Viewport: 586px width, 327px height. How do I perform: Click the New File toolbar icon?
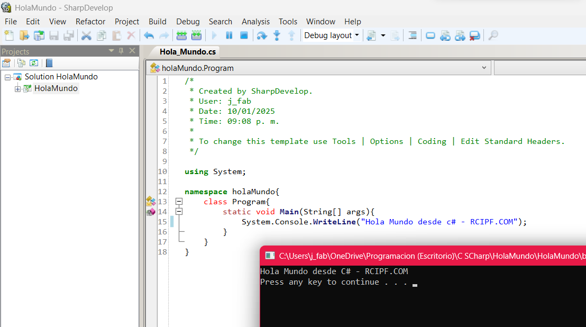[9, 35]
